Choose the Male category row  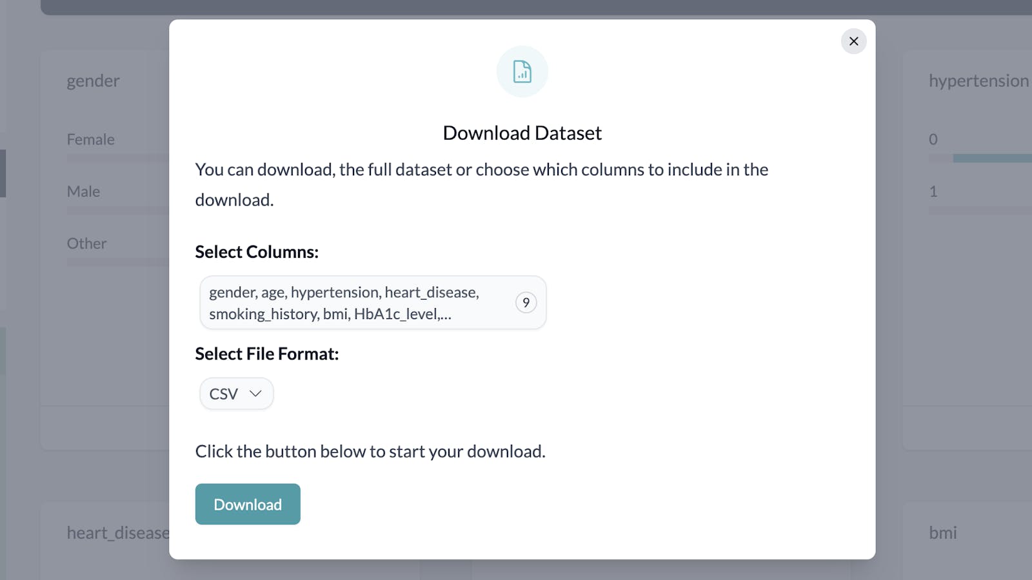(x=84, y=192)
